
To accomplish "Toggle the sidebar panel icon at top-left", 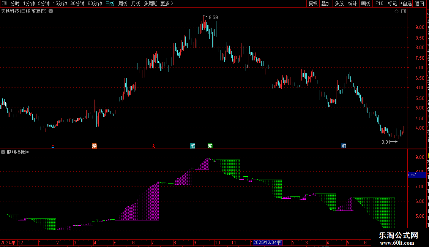I will pos(4,3).
